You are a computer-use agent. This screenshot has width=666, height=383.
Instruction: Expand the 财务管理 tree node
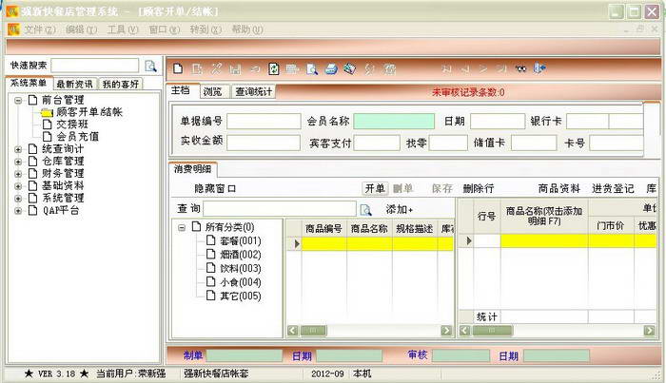click(x=18, y=174)
